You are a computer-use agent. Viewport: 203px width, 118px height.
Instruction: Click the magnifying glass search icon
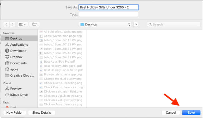150,24
